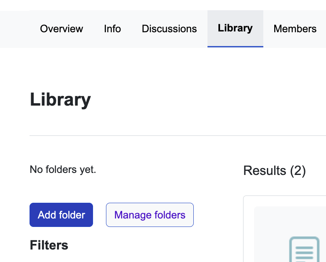
Task: Open Manage folders
Action: click(150, 215)
